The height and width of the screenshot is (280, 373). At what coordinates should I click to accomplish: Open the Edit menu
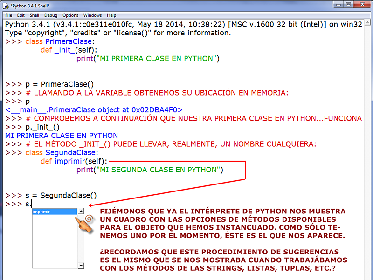pyautogui.click(x=21, y=15)
